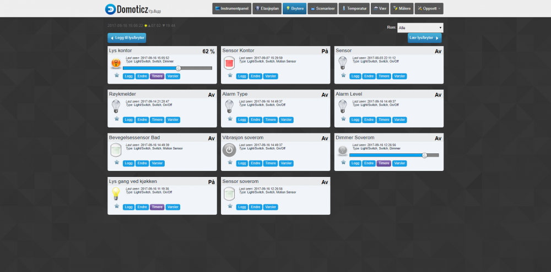Click the Lys kontor dimmer lamp icon
Image resolution: width=551 pixels, height=272 pixels.
click(116, 64)
